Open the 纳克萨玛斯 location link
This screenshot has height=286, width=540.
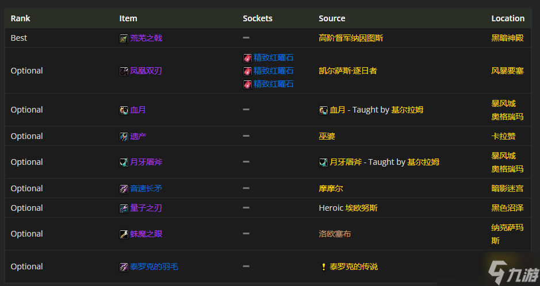point(507,234)
